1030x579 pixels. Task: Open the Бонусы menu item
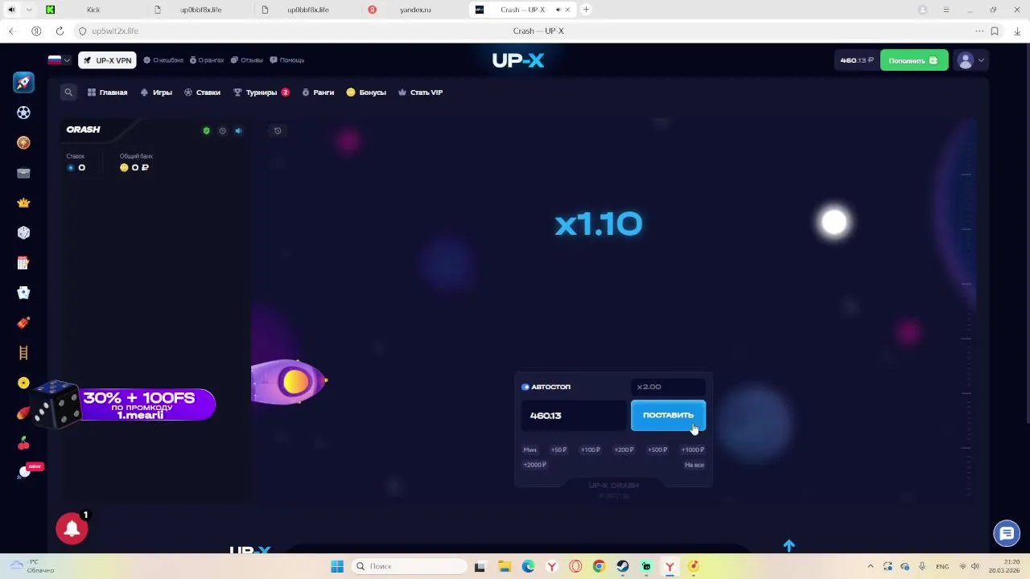(366, 92)
